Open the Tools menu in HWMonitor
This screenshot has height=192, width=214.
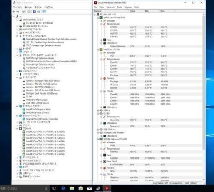(x=120, y=7)
